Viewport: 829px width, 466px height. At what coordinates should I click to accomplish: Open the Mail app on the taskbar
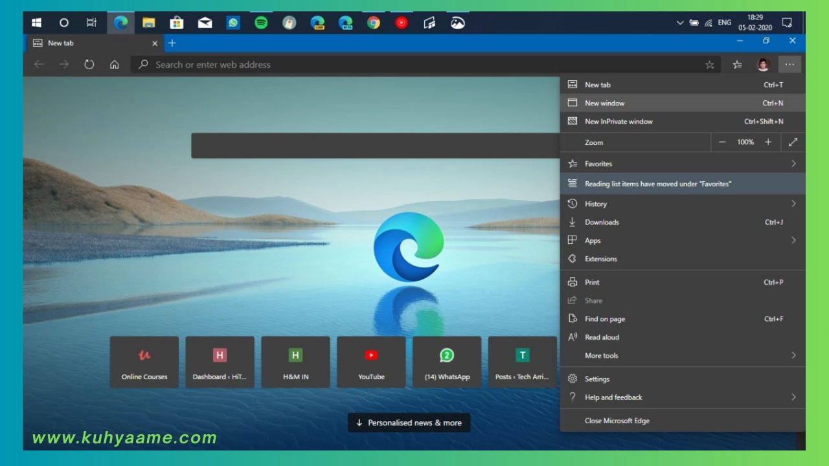click(205, 23)
